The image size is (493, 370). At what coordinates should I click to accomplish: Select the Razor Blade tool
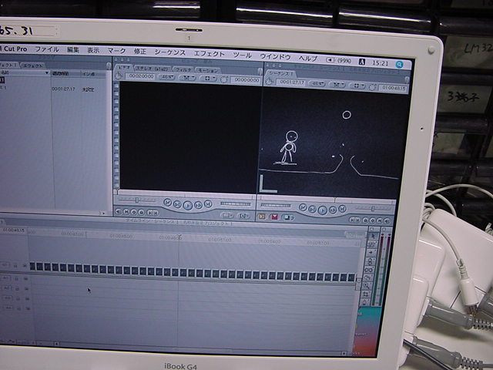tap(368, 277)
